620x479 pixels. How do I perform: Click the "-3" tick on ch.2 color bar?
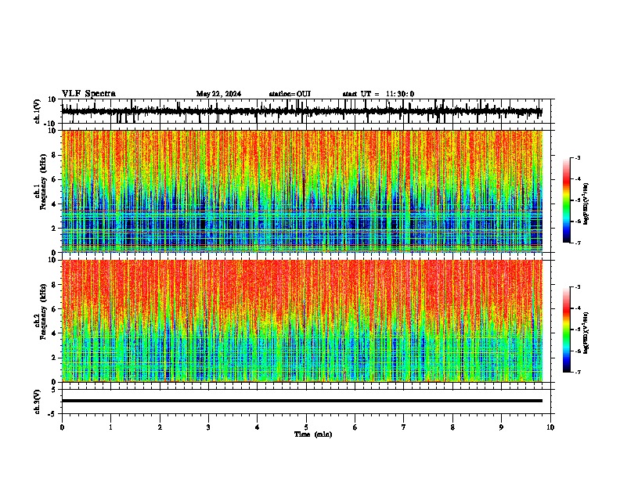(x=577, y=287)
